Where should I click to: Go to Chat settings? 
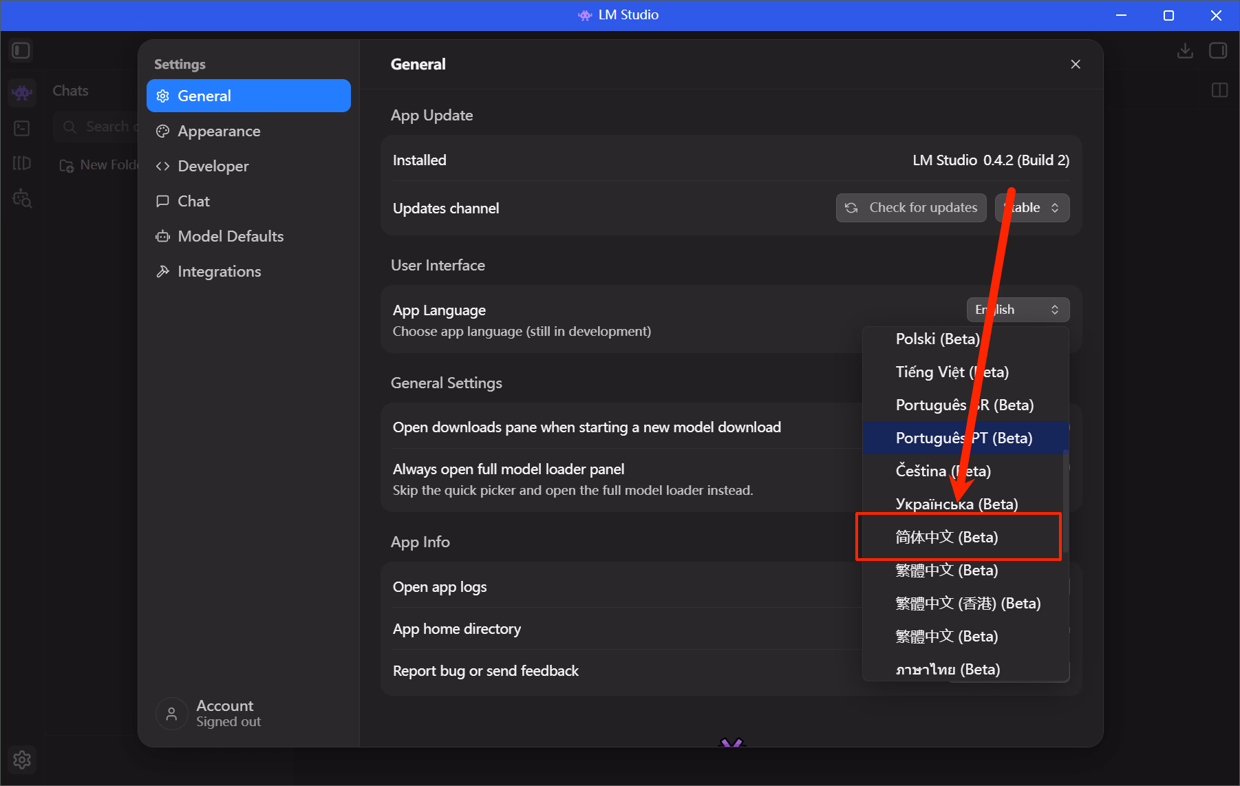248,201
